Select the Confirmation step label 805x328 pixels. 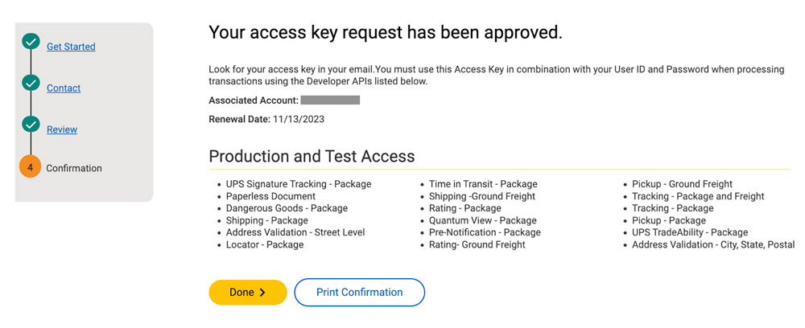tap(74, 168)
